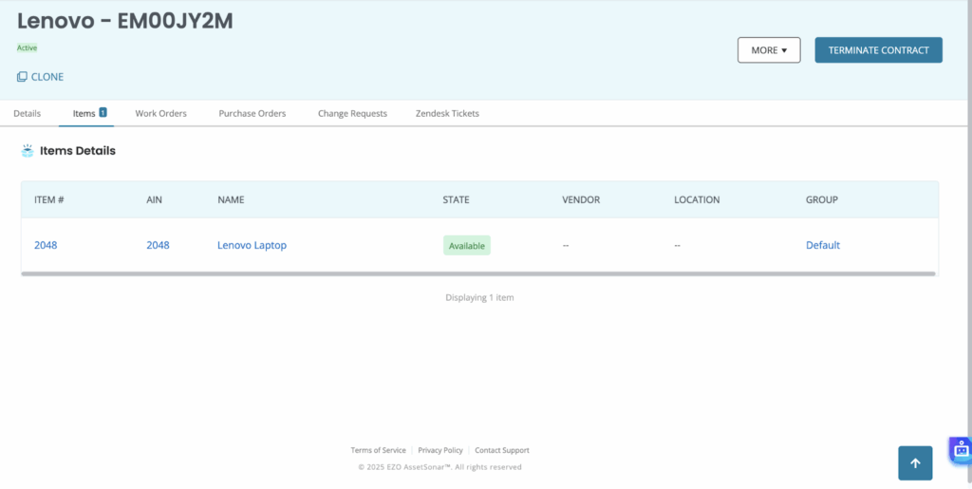The image size is (972, 489).
Task: Click the Lenovo - EM00JY2M title
Action: click(125, 22)
